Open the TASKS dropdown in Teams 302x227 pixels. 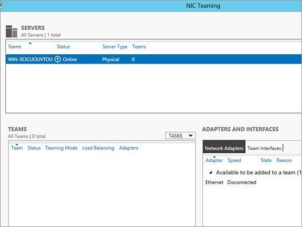click(181, 136)
